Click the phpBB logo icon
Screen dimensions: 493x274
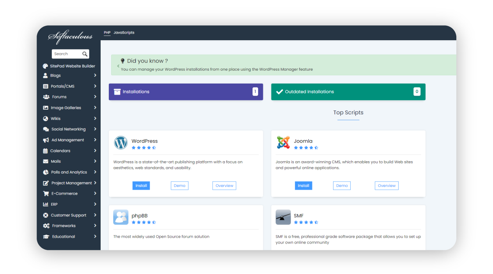[x=121, y=217]
